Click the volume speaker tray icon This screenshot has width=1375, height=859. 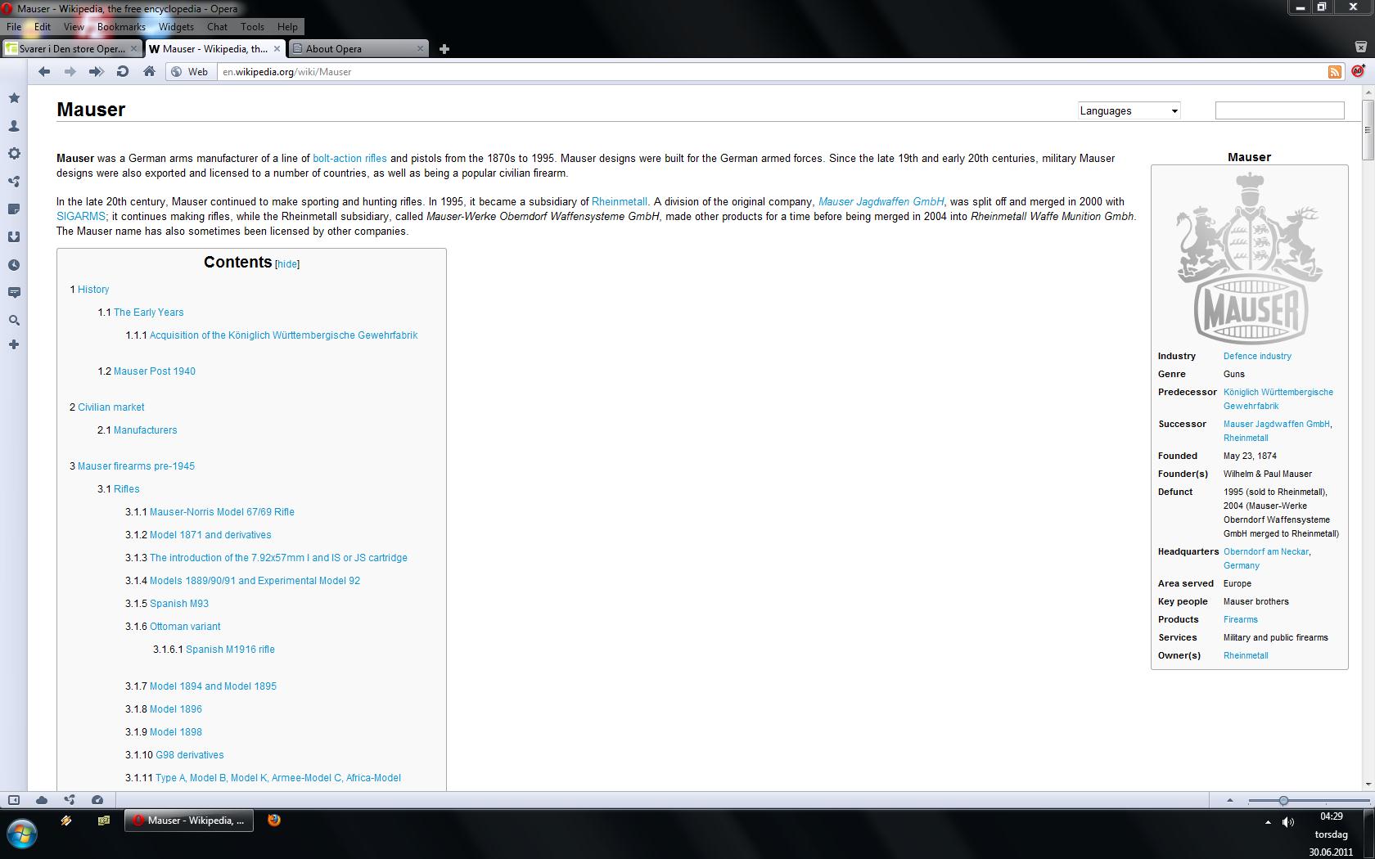pyautogui.click(x=1288, y=822)
